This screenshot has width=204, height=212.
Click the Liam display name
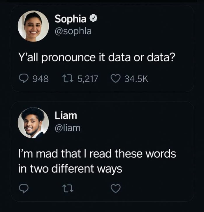(x=66, y=115)
